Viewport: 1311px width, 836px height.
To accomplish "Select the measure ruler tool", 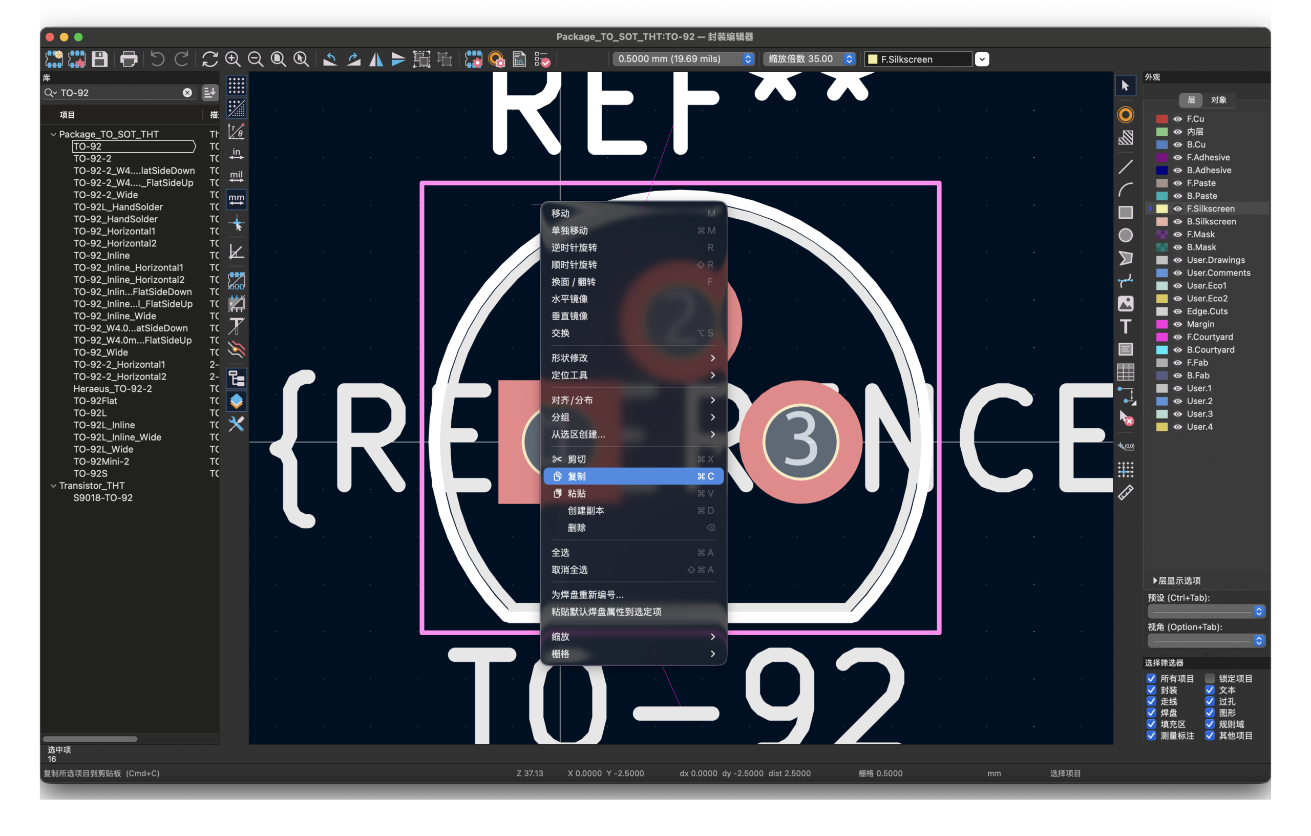I will [x=1125, y=493].
